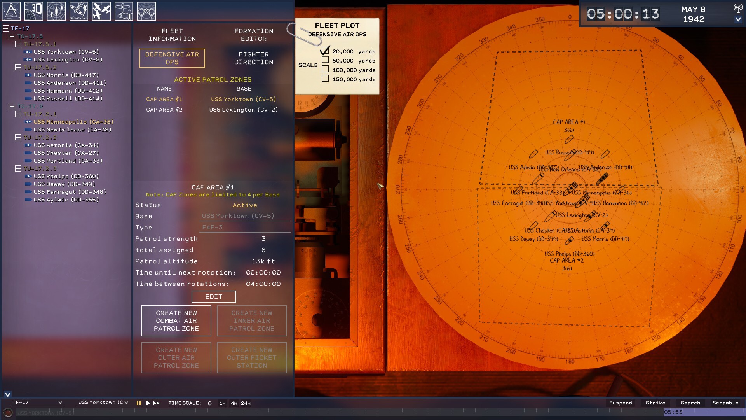Screen dimensions: 746x420
Task: Open the fleet radar plot icon
Action: click(56, 11)
